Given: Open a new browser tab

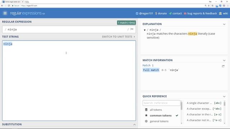Looking at the screenshot, I should coord(27,2).
